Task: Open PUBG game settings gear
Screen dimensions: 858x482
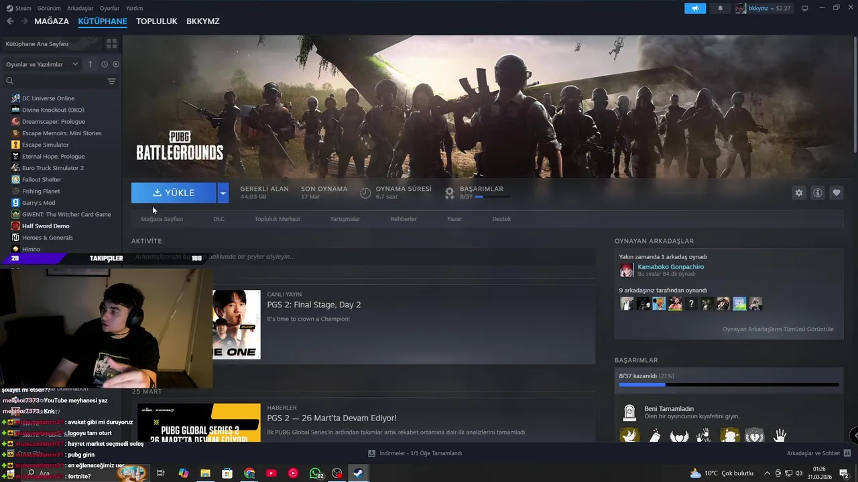Action: [x=798, y=193]
